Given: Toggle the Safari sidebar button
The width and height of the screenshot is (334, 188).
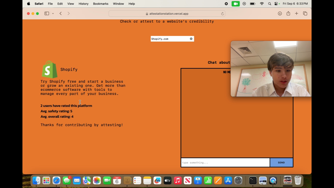Looking at the screenshot, I should click(x=47, y=14).
